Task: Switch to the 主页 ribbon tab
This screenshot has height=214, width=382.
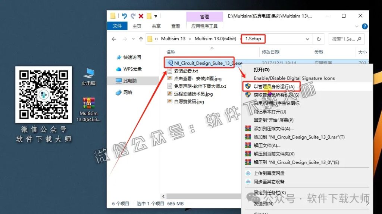Action: pyautogui.click(x=137, y=26)
